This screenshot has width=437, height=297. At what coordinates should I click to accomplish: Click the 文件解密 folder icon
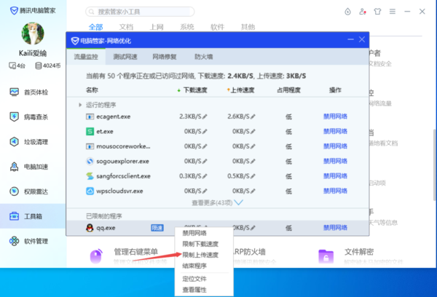tap(326, 256)
